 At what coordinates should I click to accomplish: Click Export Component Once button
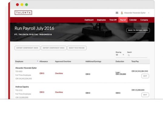click(x=27, y=48)
